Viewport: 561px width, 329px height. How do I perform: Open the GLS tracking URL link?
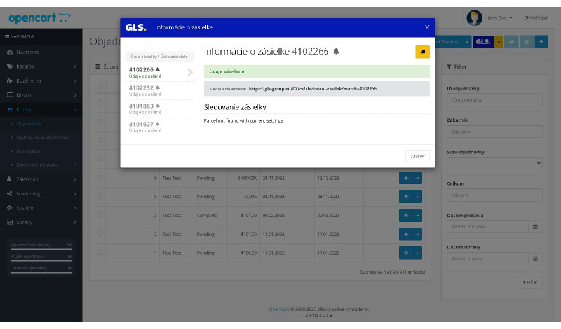312,89
